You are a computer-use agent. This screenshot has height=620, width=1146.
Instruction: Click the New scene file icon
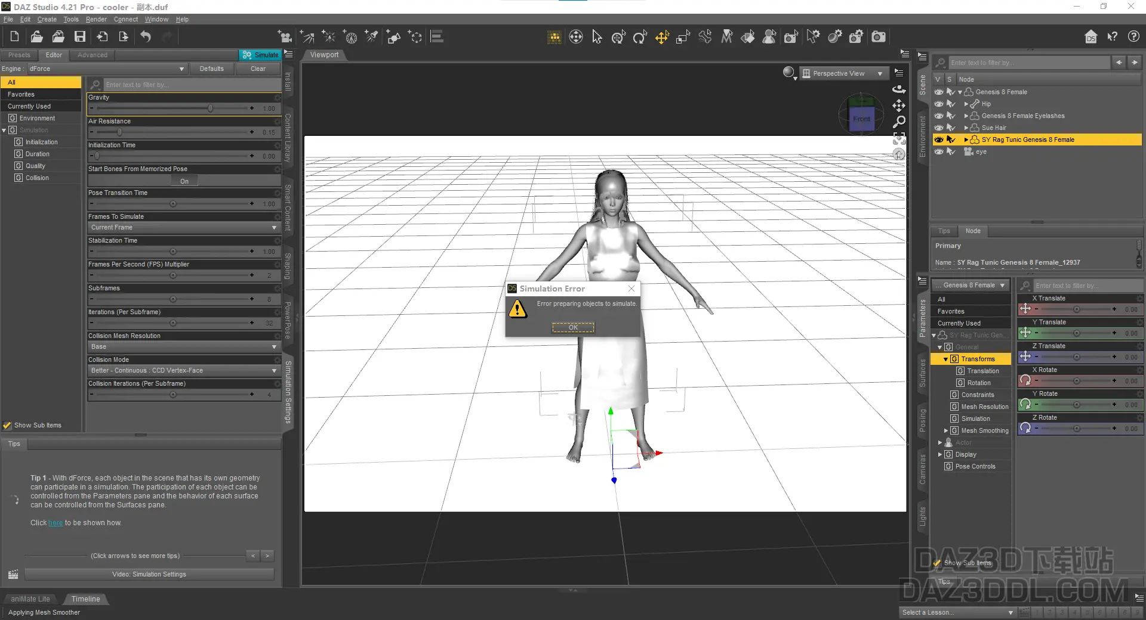pos(14,37)
